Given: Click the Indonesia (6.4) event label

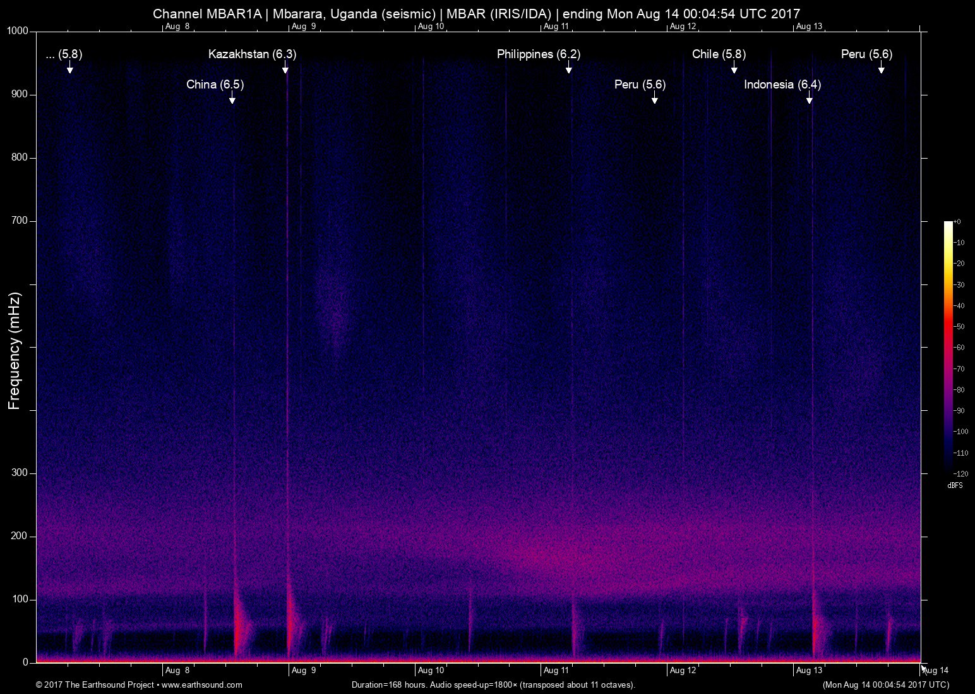Looking at the screenshot, I should point(782,85).
